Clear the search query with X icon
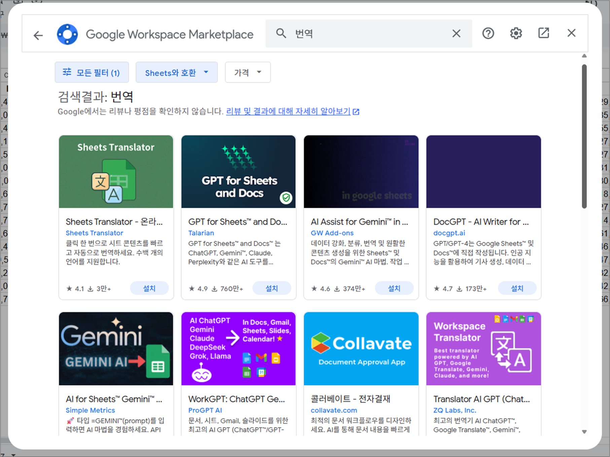Screen dimensions: 610x457 pos(456,33)
